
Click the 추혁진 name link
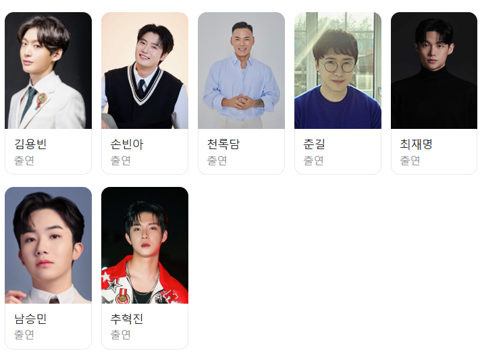[x=127, y=319]
